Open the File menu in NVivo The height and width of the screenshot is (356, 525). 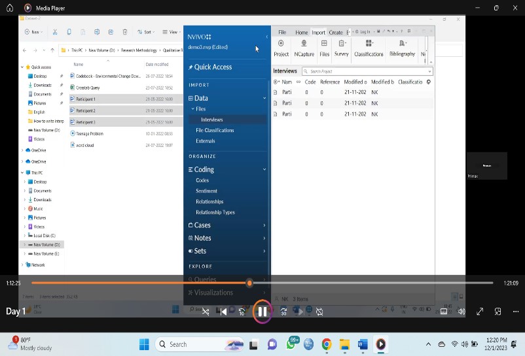click(282, 33)
